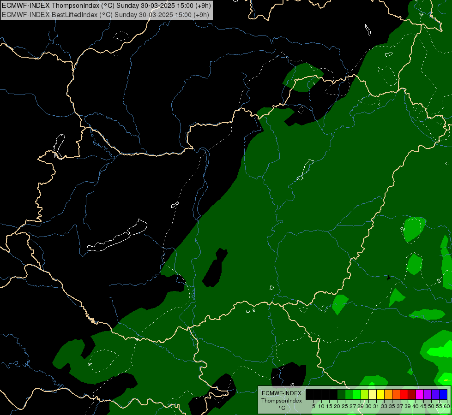Click the bright green 27-29 legend swatch
Viewport: 452px width, 415px height.
357,394
